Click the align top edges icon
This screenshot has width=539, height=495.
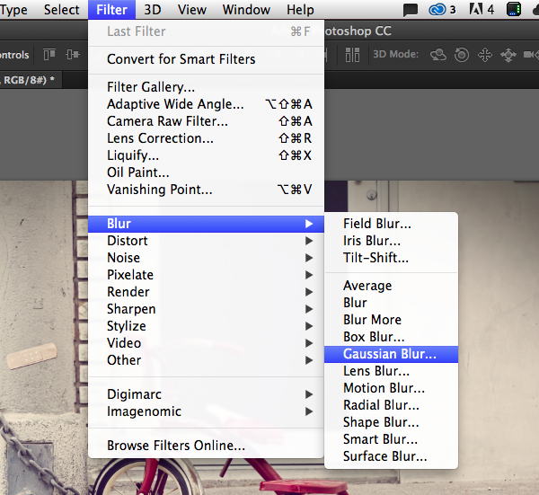49,54
